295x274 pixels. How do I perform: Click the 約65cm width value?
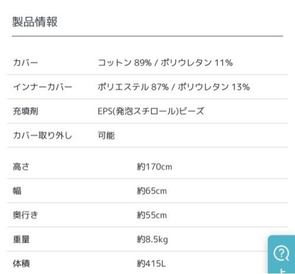coord(152,191)
